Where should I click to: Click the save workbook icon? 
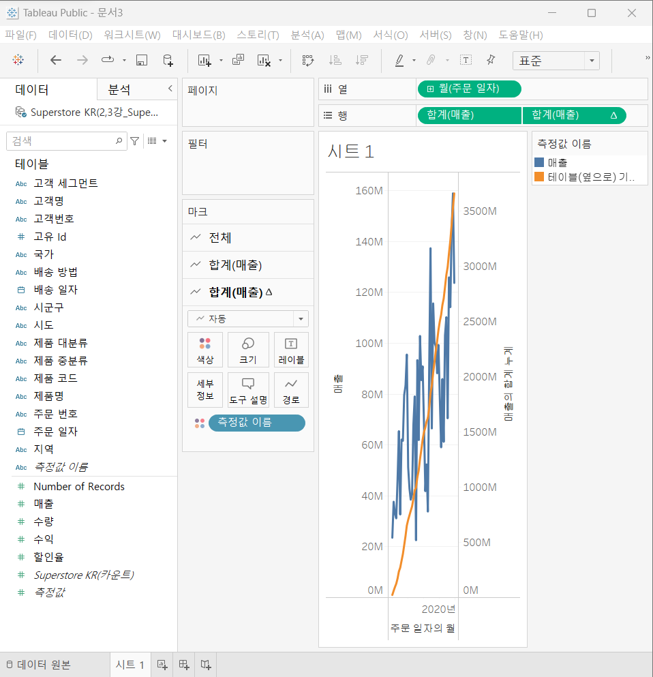click(142, 61)
